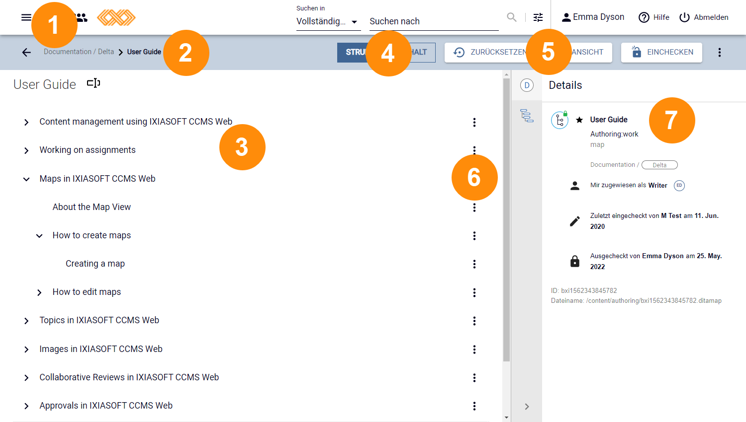This screenshot has width=746, height=422.
Task: Click the scrollbar up arrow
Action: [506, 74]
